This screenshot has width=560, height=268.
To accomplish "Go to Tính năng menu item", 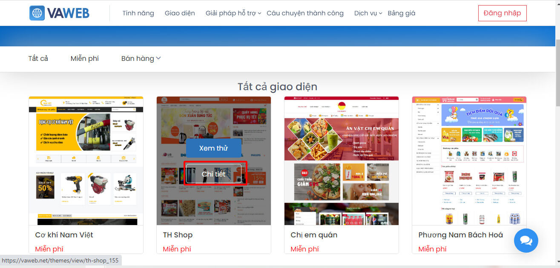I will [x=138, y=13].
